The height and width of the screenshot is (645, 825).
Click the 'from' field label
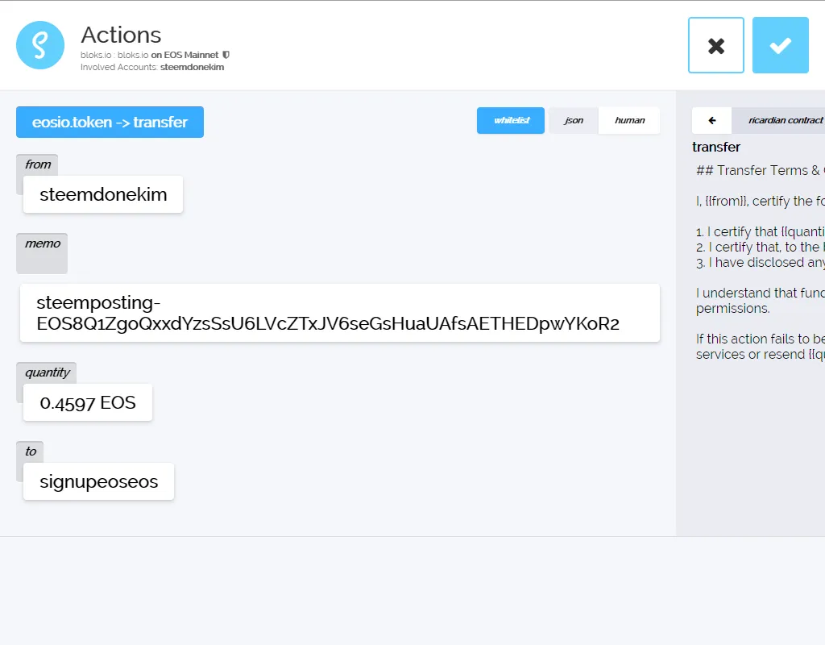click(x=38, y=164)
